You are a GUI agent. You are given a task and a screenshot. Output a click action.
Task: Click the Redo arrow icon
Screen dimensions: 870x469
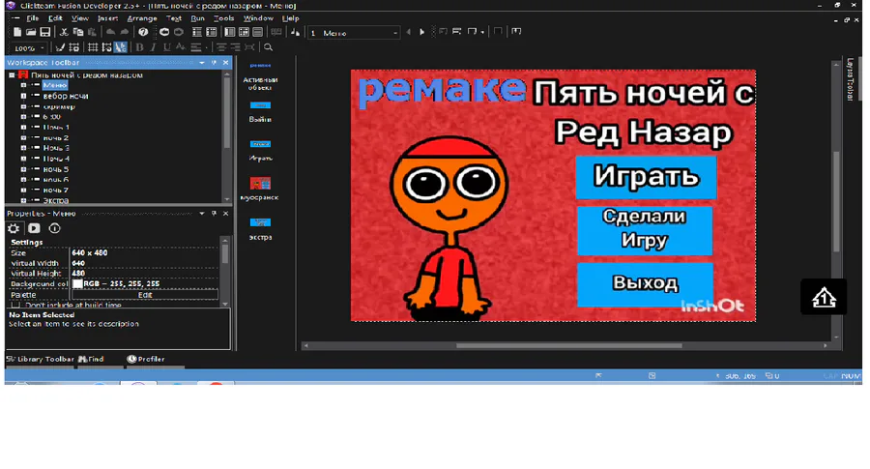[x=125, y=32]
